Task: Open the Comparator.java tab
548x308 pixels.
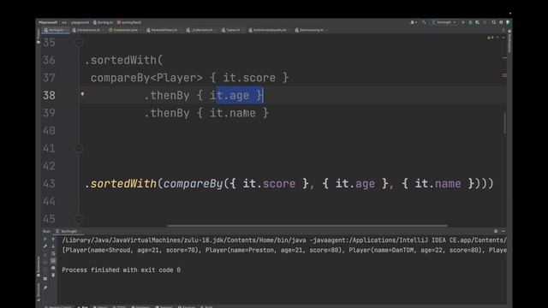Action: pos(125,30)
